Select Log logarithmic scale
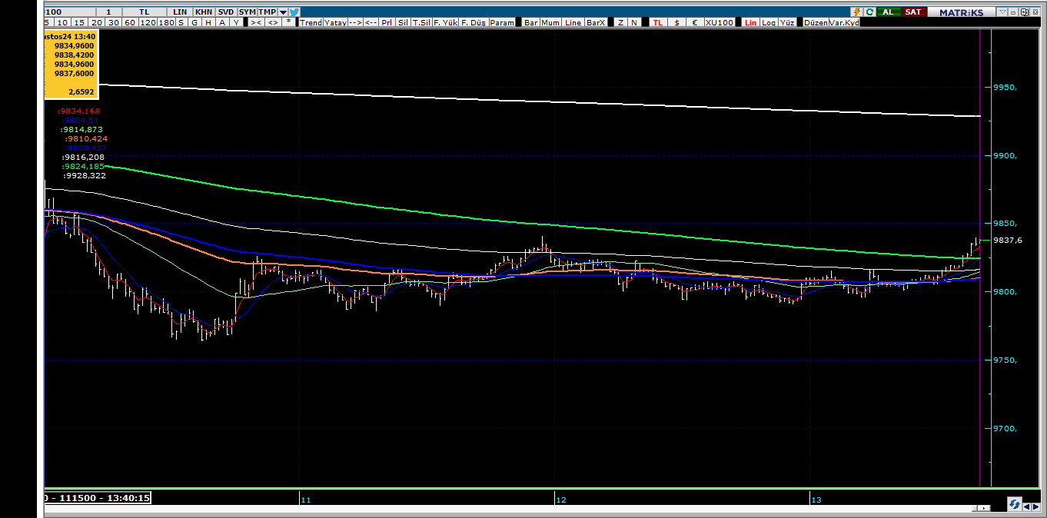Screen dimensions: 1047x518 click(x=769, y=22)
